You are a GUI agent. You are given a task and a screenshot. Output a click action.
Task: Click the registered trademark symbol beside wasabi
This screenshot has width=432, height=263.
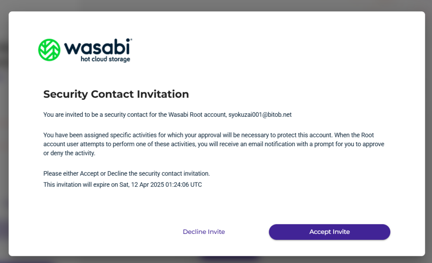tap(131, 40)
